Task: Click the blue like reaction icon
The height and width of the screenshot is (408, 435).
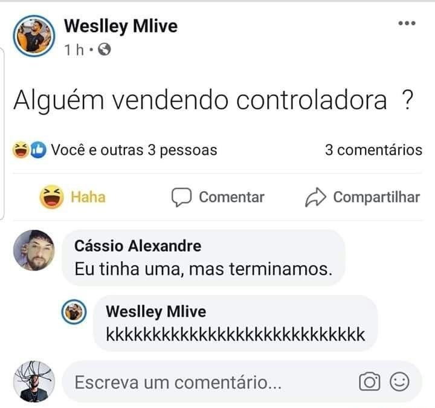Action: coord(38,150)
